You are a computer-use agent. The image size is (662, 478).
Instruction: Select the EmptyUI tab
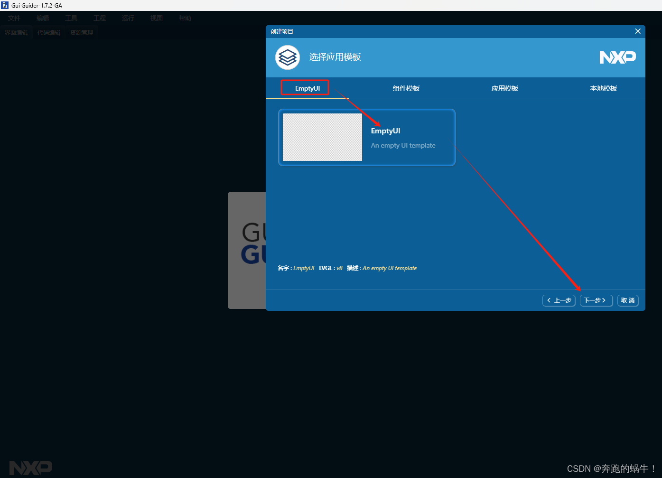tap(308, 88)
